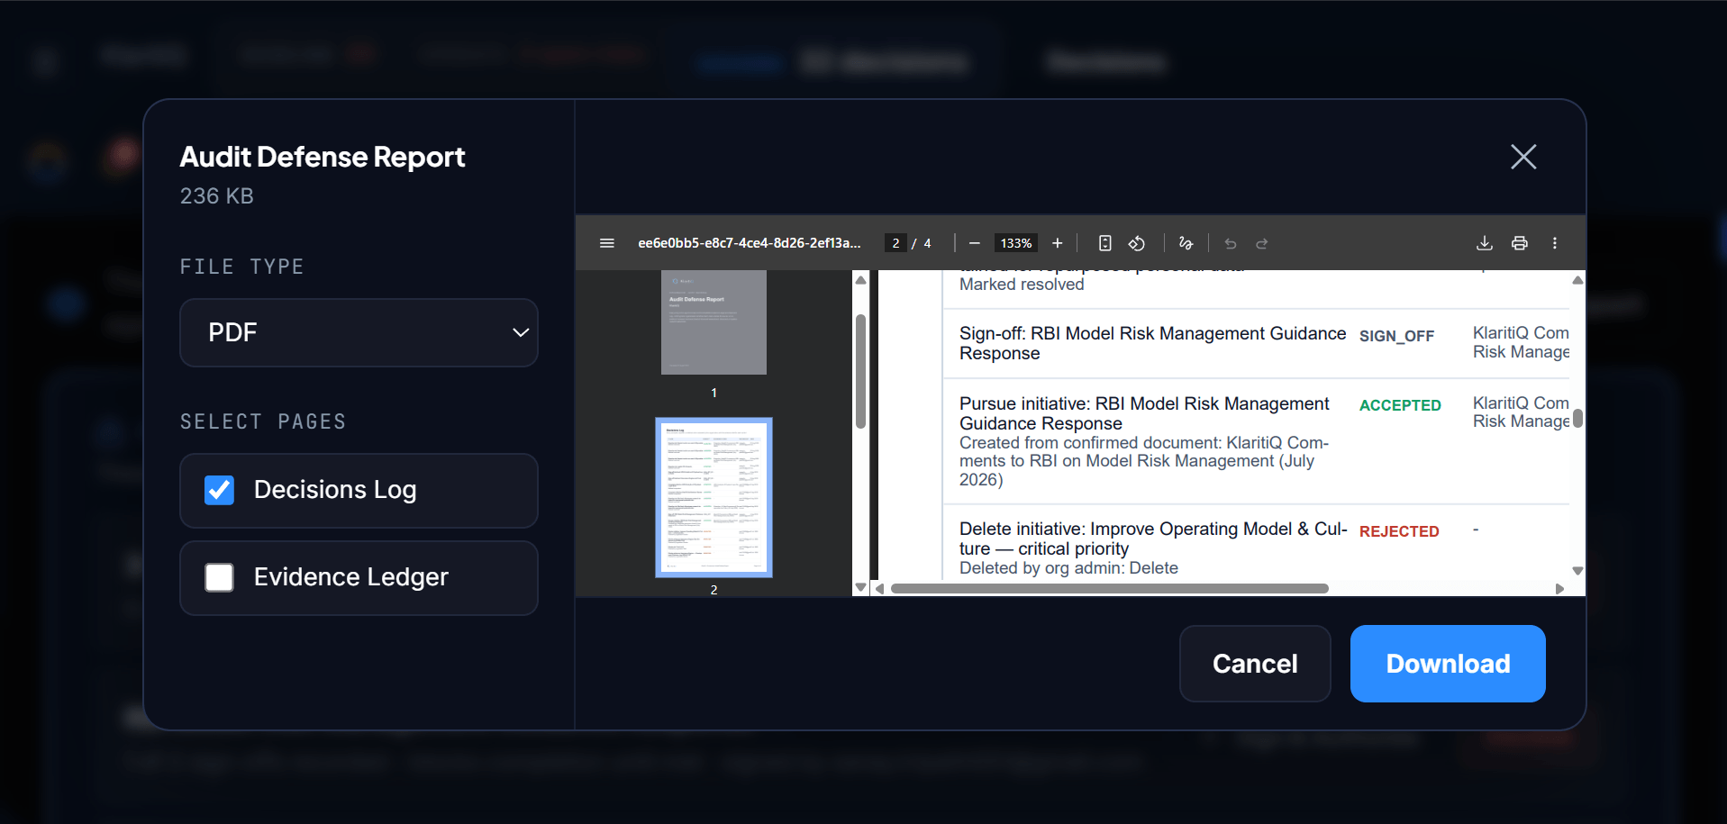The height and width of the screenshot is (824, 1727).
Task: Rotate the PDF counterclockwise
Action: click(1137, 243)
